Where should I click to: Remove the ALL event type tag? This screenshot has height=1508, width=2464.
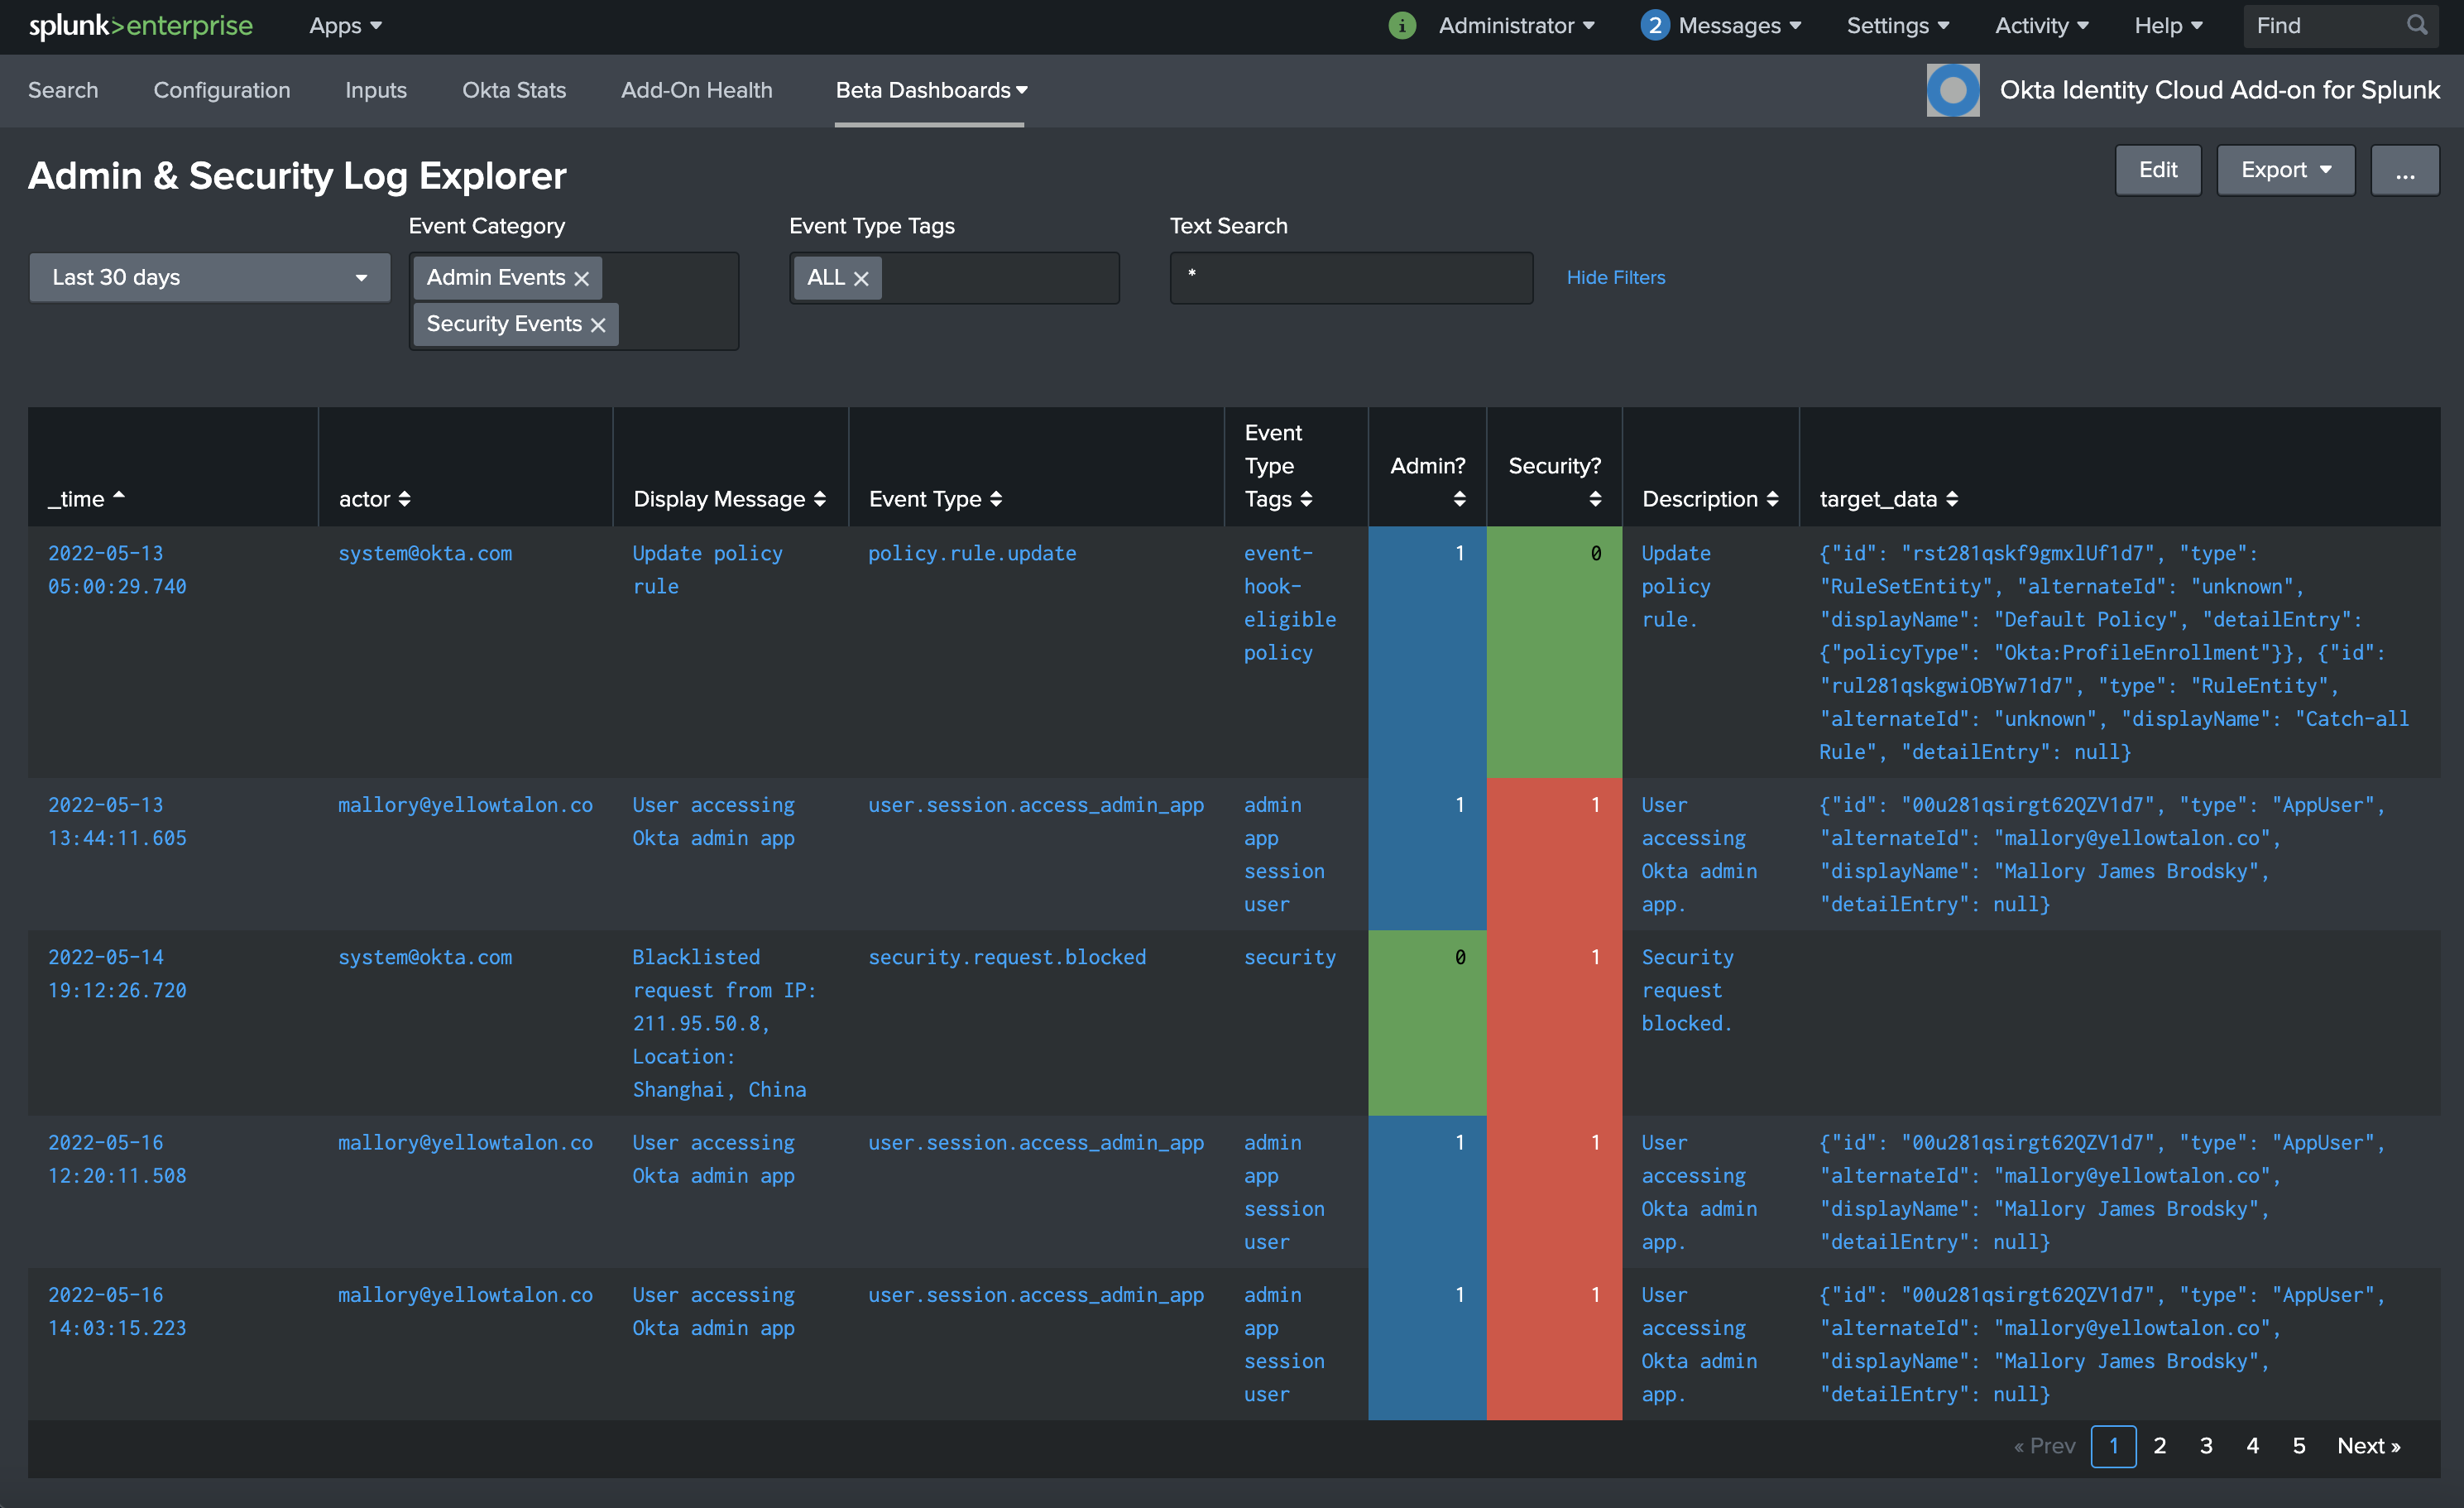[x=861, y=279]
